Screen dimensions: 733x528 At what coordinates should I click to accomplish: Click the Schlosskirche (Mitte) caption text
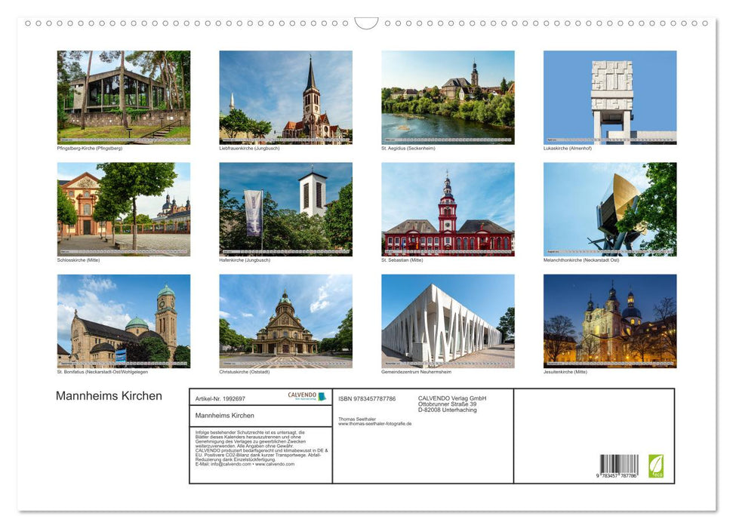78,259
